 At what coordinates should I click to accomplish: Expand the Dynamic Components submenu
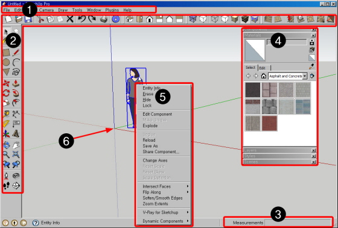coord(164,221)
